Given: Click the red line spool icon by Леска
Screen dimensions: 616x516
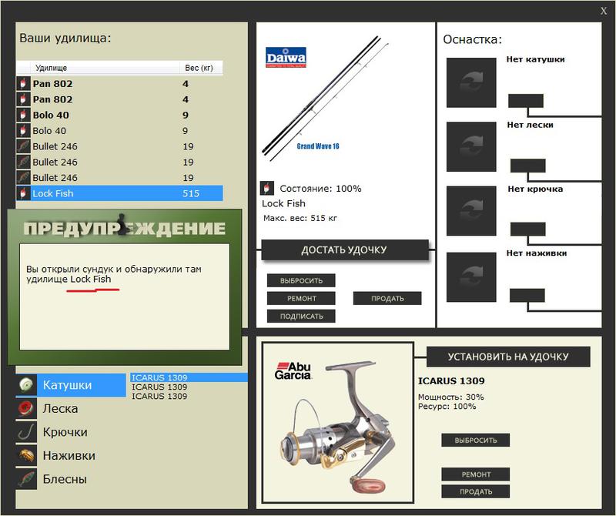Looking at the screenshot, I should [x=26, y=408].
